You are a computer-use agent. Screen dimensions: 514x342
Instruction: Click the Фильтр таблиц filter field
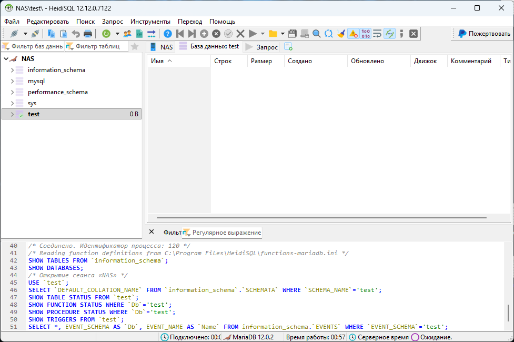point(96,46)
